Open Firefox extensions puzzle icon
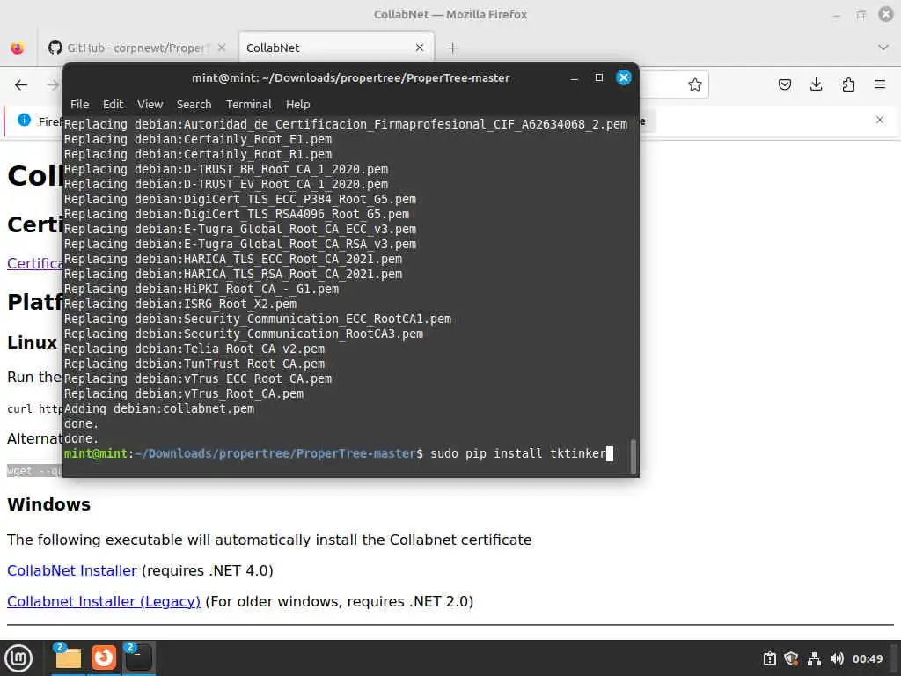 click(x=848, y=85)
